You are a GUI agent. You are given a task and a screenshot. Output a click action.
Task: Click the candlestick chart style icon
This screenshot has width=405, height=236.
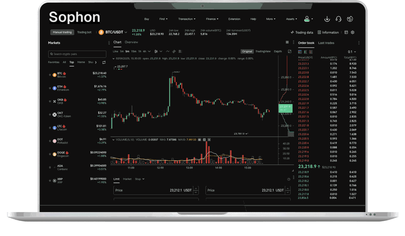pos(156,51)
